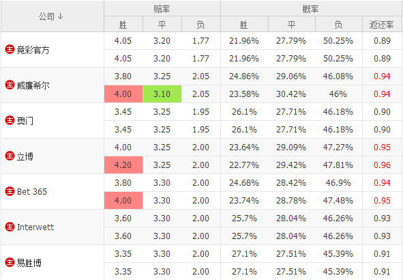
Task: Click the red 0.96 return rate value
Action: click(382, 165)
